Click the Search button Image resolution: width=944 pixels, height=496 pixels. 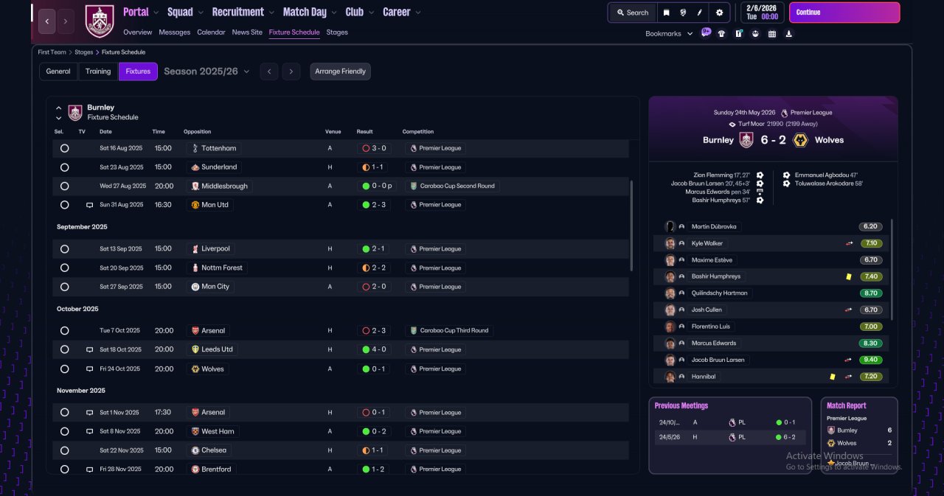click(x=633, y=13)
